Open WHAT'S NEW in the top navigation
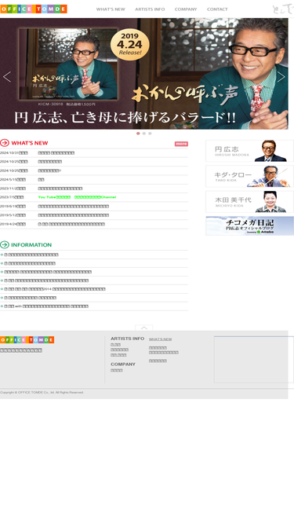The image size is (294, 524). click(x=111, y=9)
